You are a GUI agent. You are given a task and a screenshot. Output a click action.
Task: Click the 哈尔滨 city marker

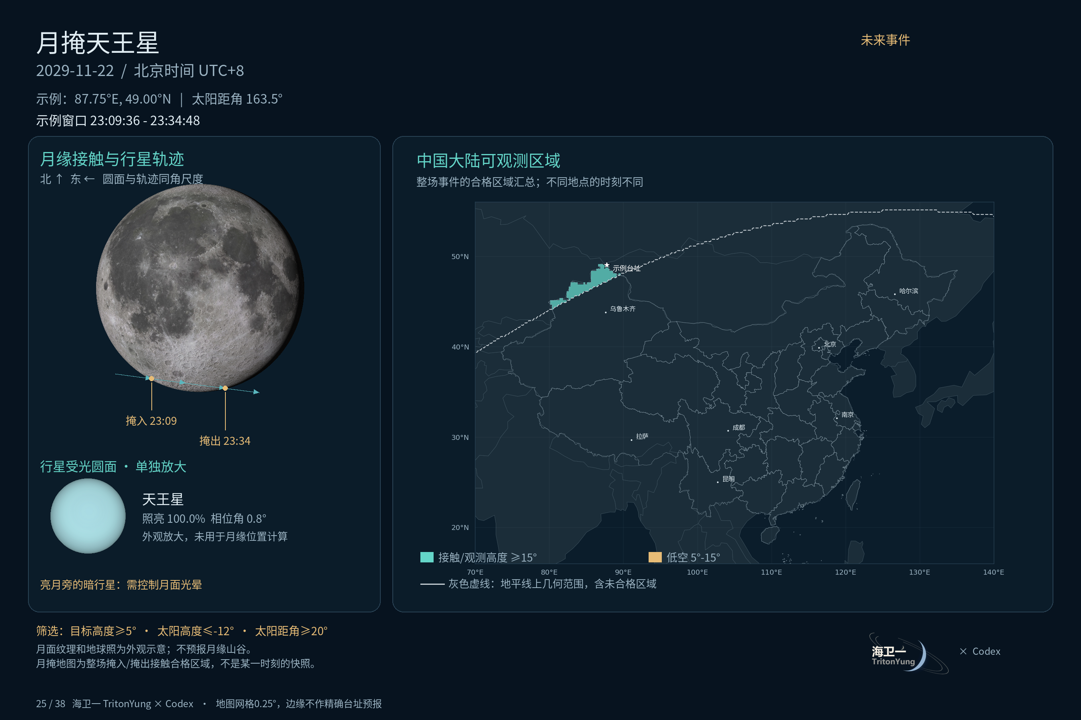(x=894, y=294)
